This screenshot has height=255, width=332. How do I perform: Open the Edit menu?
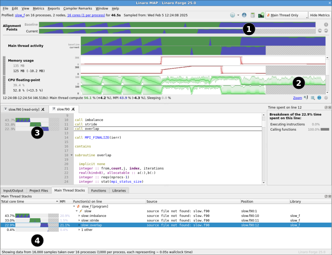[15, 8]
